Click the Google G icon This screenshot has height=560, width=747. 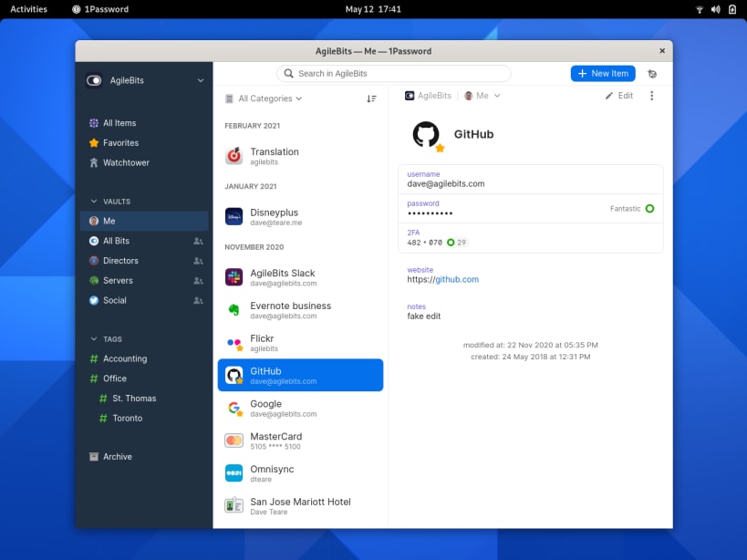pyautogui.click(x=233, y=408)
